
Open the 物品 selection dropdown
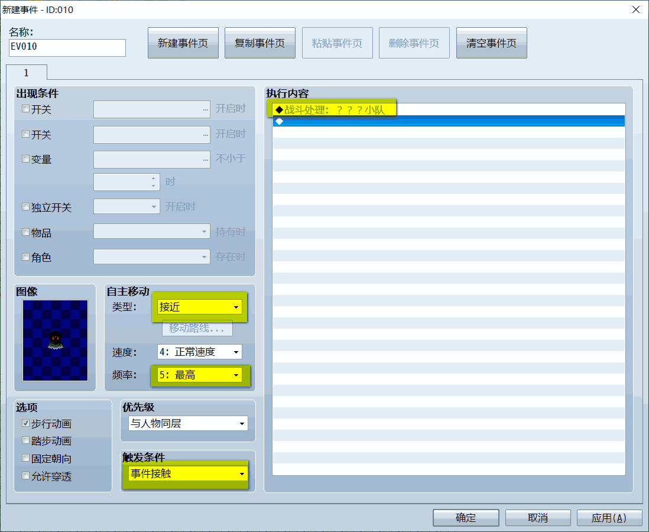point(151,231)
